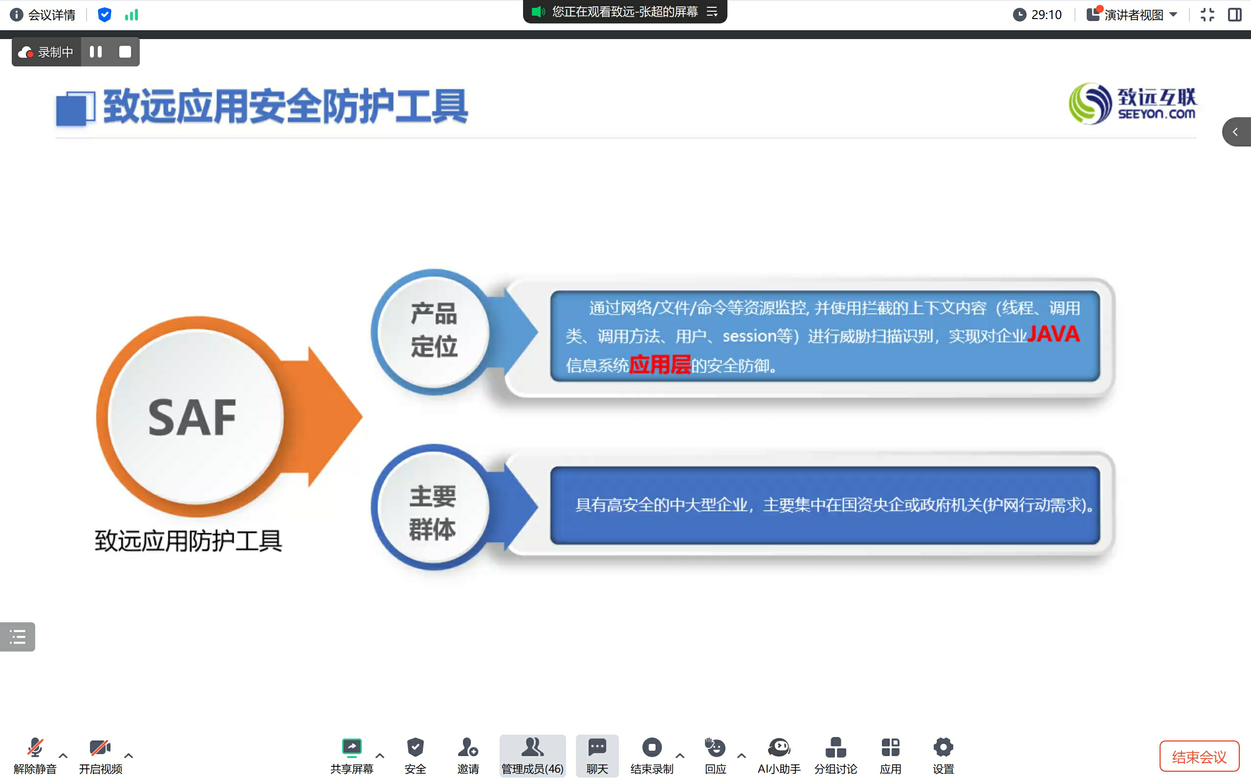Open breakout rooms (分组讨论)

(835, 755)
